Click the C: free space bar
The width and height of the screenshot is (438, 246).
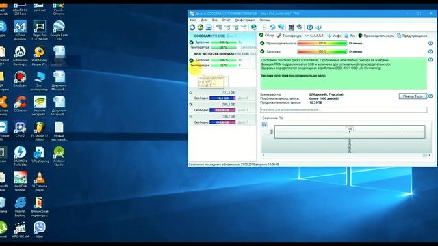pos(222,98)
